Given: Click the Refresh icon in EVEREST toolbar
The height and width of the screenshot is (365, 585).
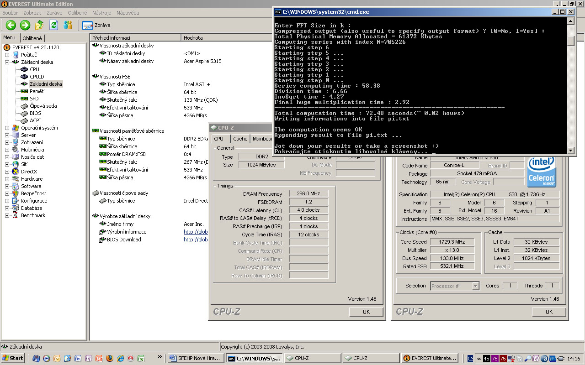Looking at the screenshot, I should pyautogui.click(x=54, y=25).
